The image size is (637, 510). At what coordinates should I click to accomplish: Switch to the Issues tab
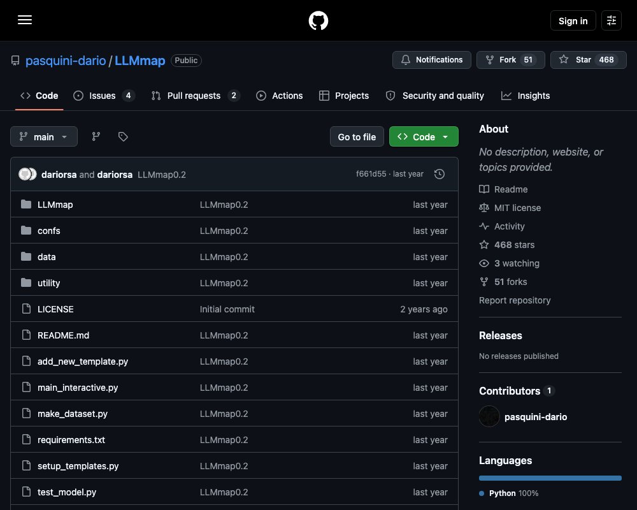point(104,96)
